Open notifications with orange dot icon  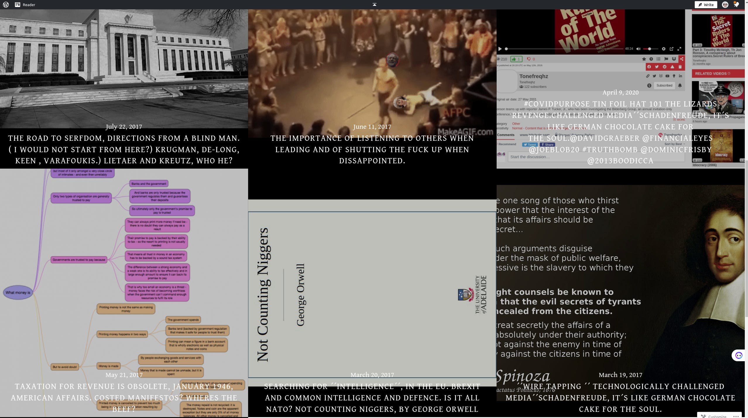click(x=736, y=5)
